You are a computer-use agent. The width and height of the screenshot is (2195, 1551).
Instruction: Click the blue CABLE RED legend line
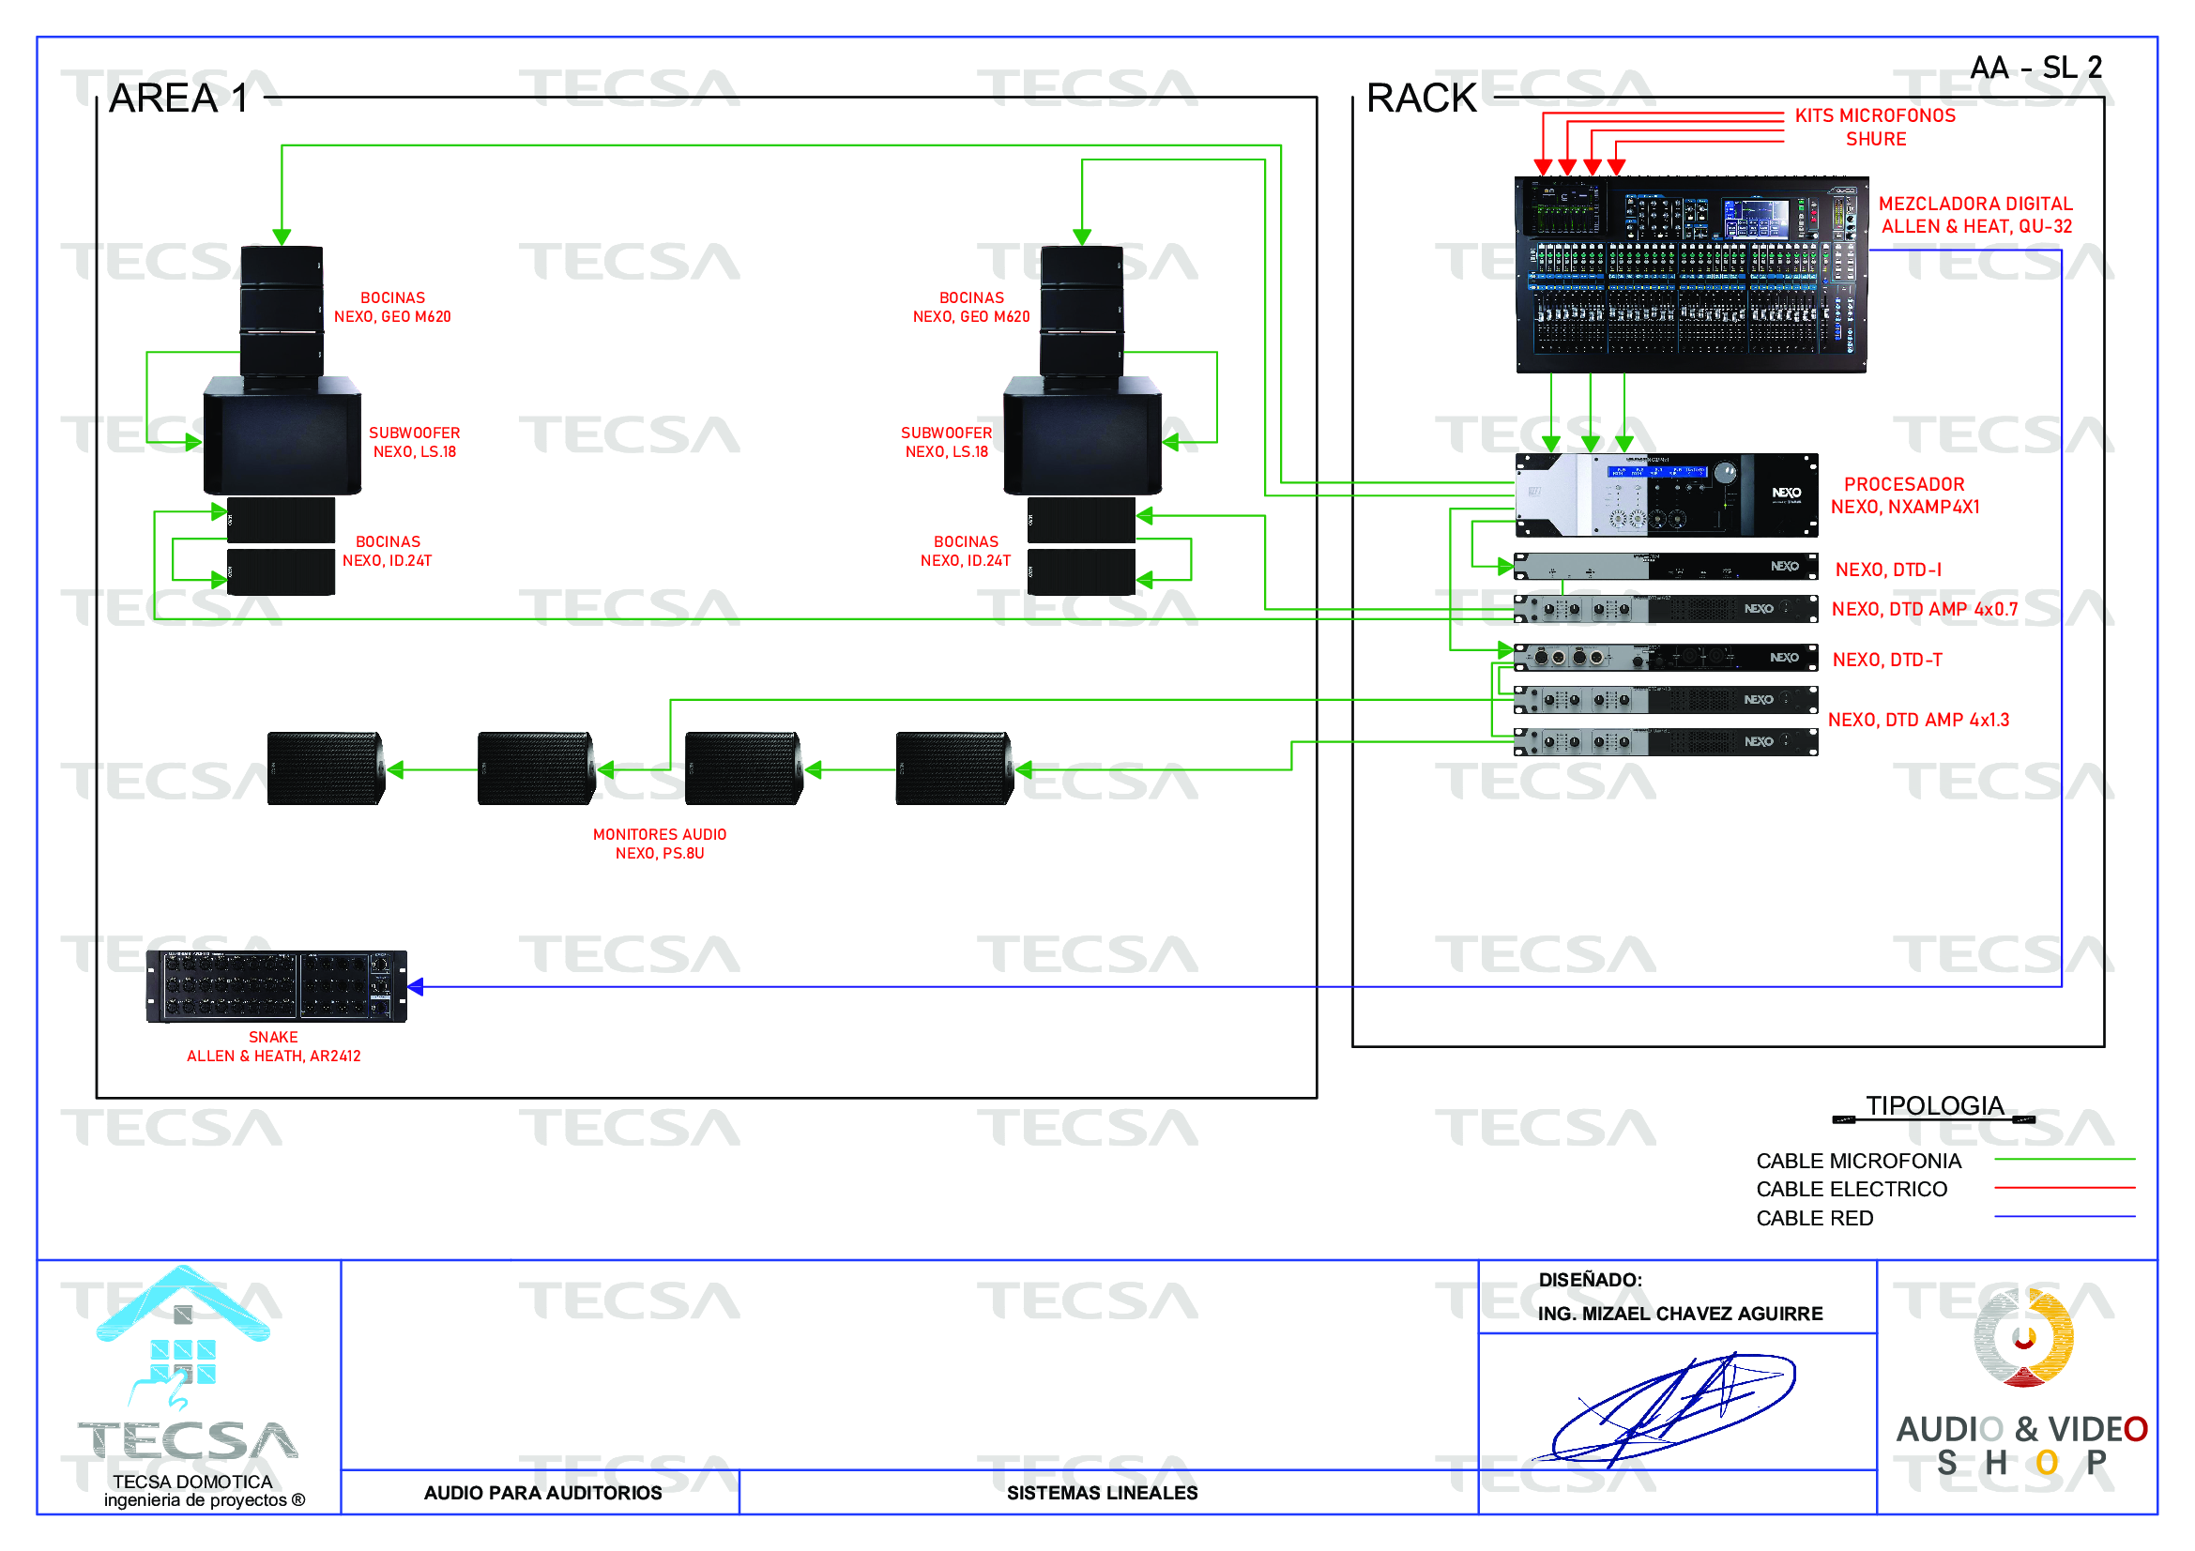tap(2065, 1217)
